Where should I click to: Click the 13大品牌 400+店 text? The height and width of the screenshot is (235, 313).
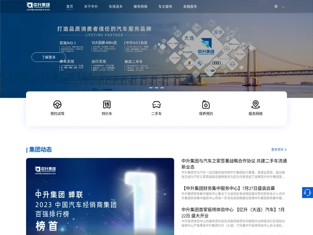pos(104,43)
